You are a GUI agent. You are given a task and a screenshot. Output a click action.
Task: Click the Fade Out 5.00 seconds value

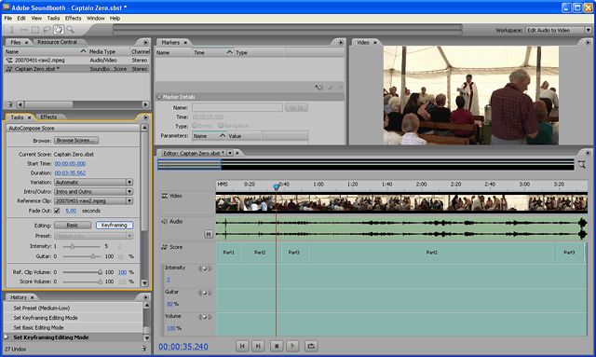[71, 211]
